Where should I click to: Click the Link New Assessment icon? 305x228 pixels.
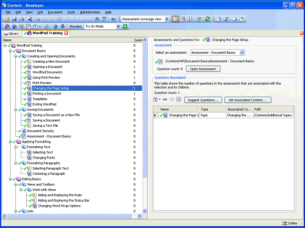tap(29, 27)
